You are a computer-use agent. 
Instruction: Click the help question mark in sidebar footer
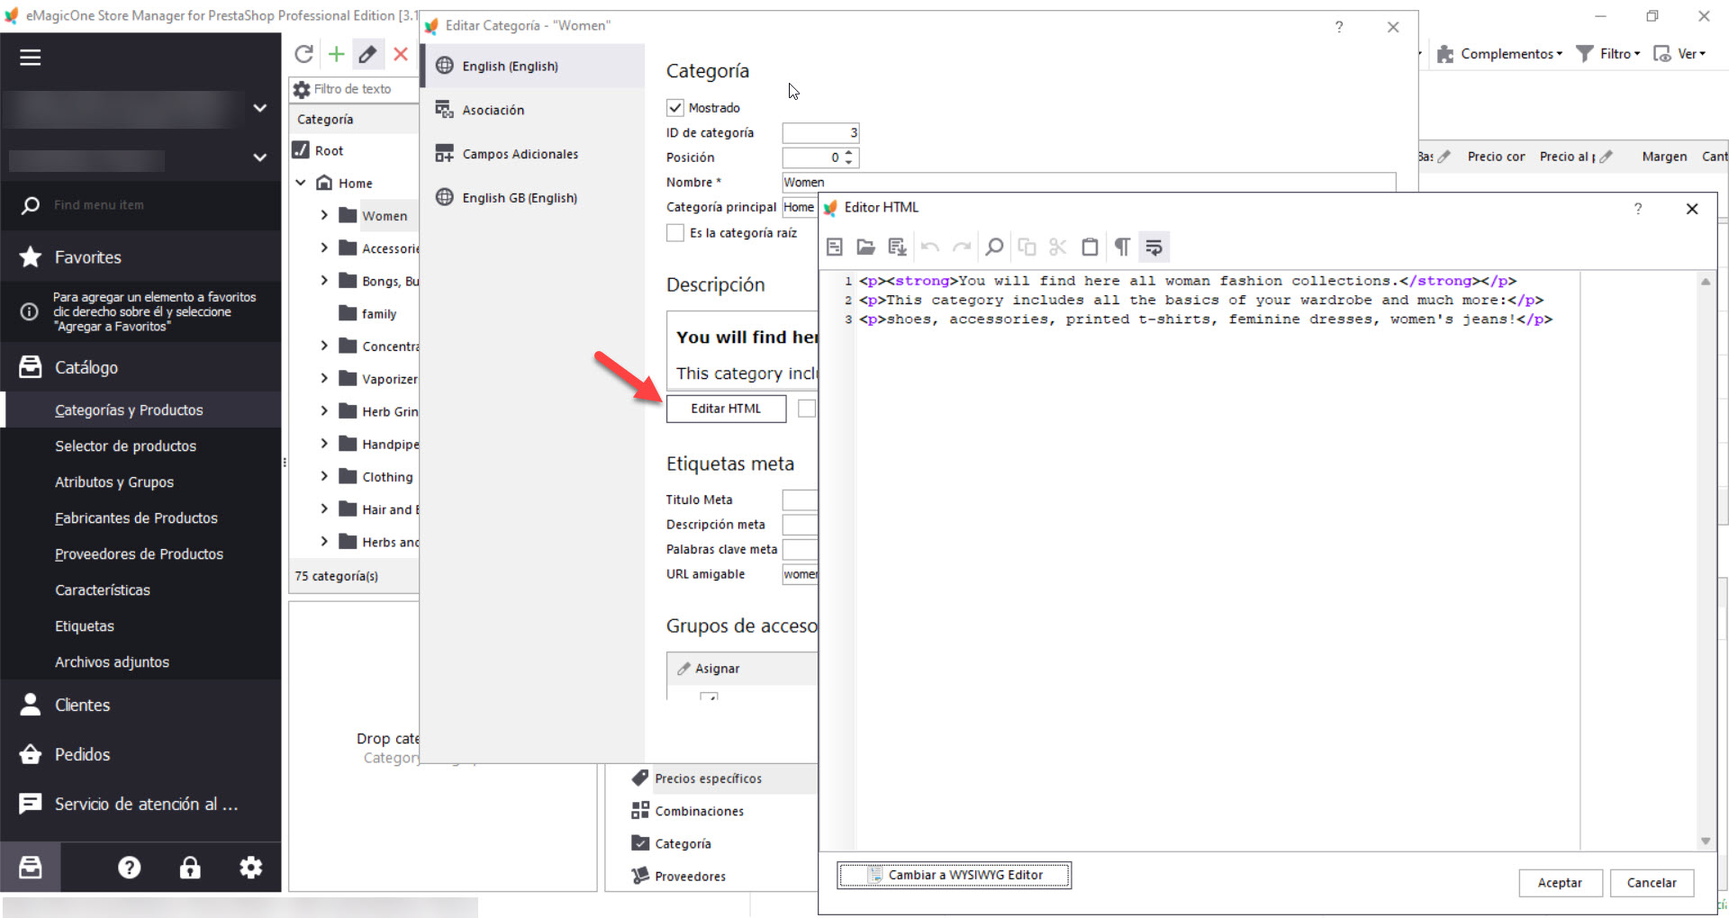point(130,867)
